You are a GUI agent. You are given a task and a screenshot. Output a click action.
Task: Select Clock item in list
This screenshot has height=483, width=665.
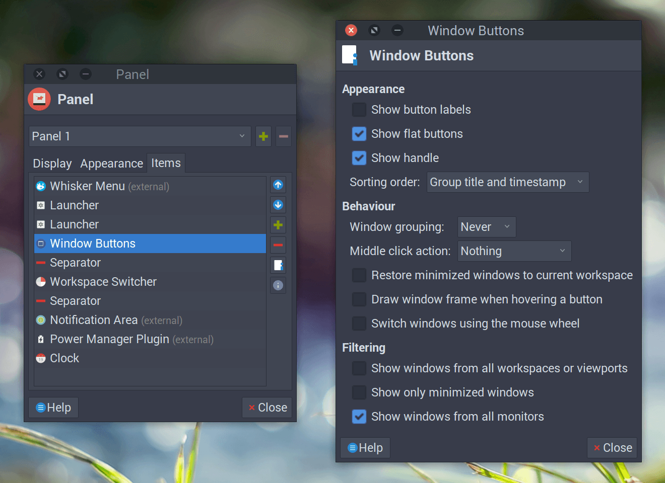click(150, 358)
